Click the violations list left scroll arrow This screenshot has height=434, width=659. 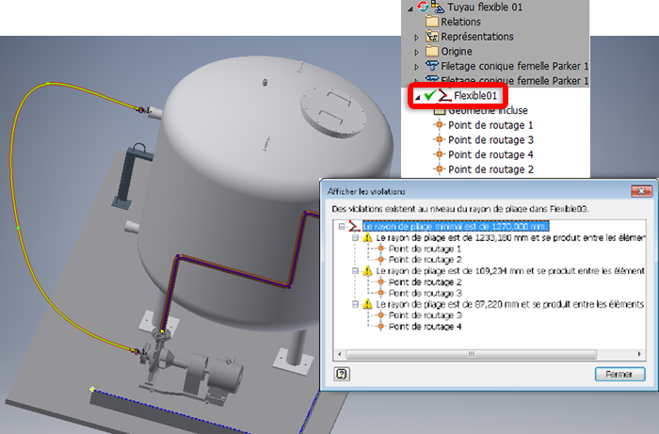point(340,354)
